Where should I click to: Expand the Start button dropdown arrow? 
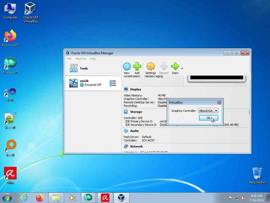pyautogui.click(x=182, y=68)
